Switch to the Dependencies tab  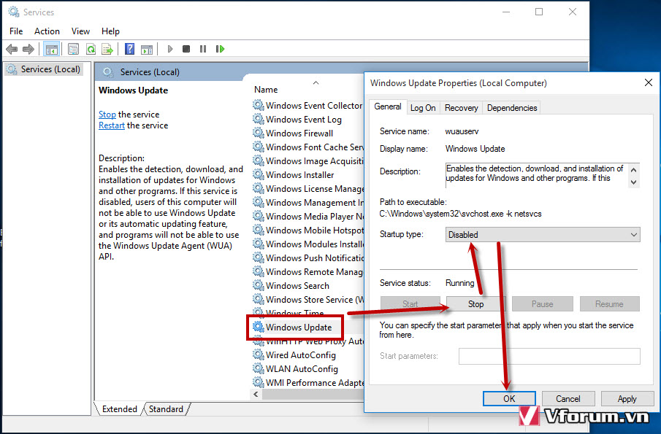click(x=512, y=108)
